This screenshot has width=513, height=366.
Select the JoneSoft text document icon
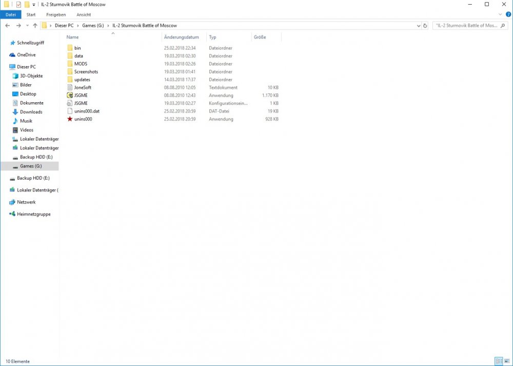pos(70,87)
